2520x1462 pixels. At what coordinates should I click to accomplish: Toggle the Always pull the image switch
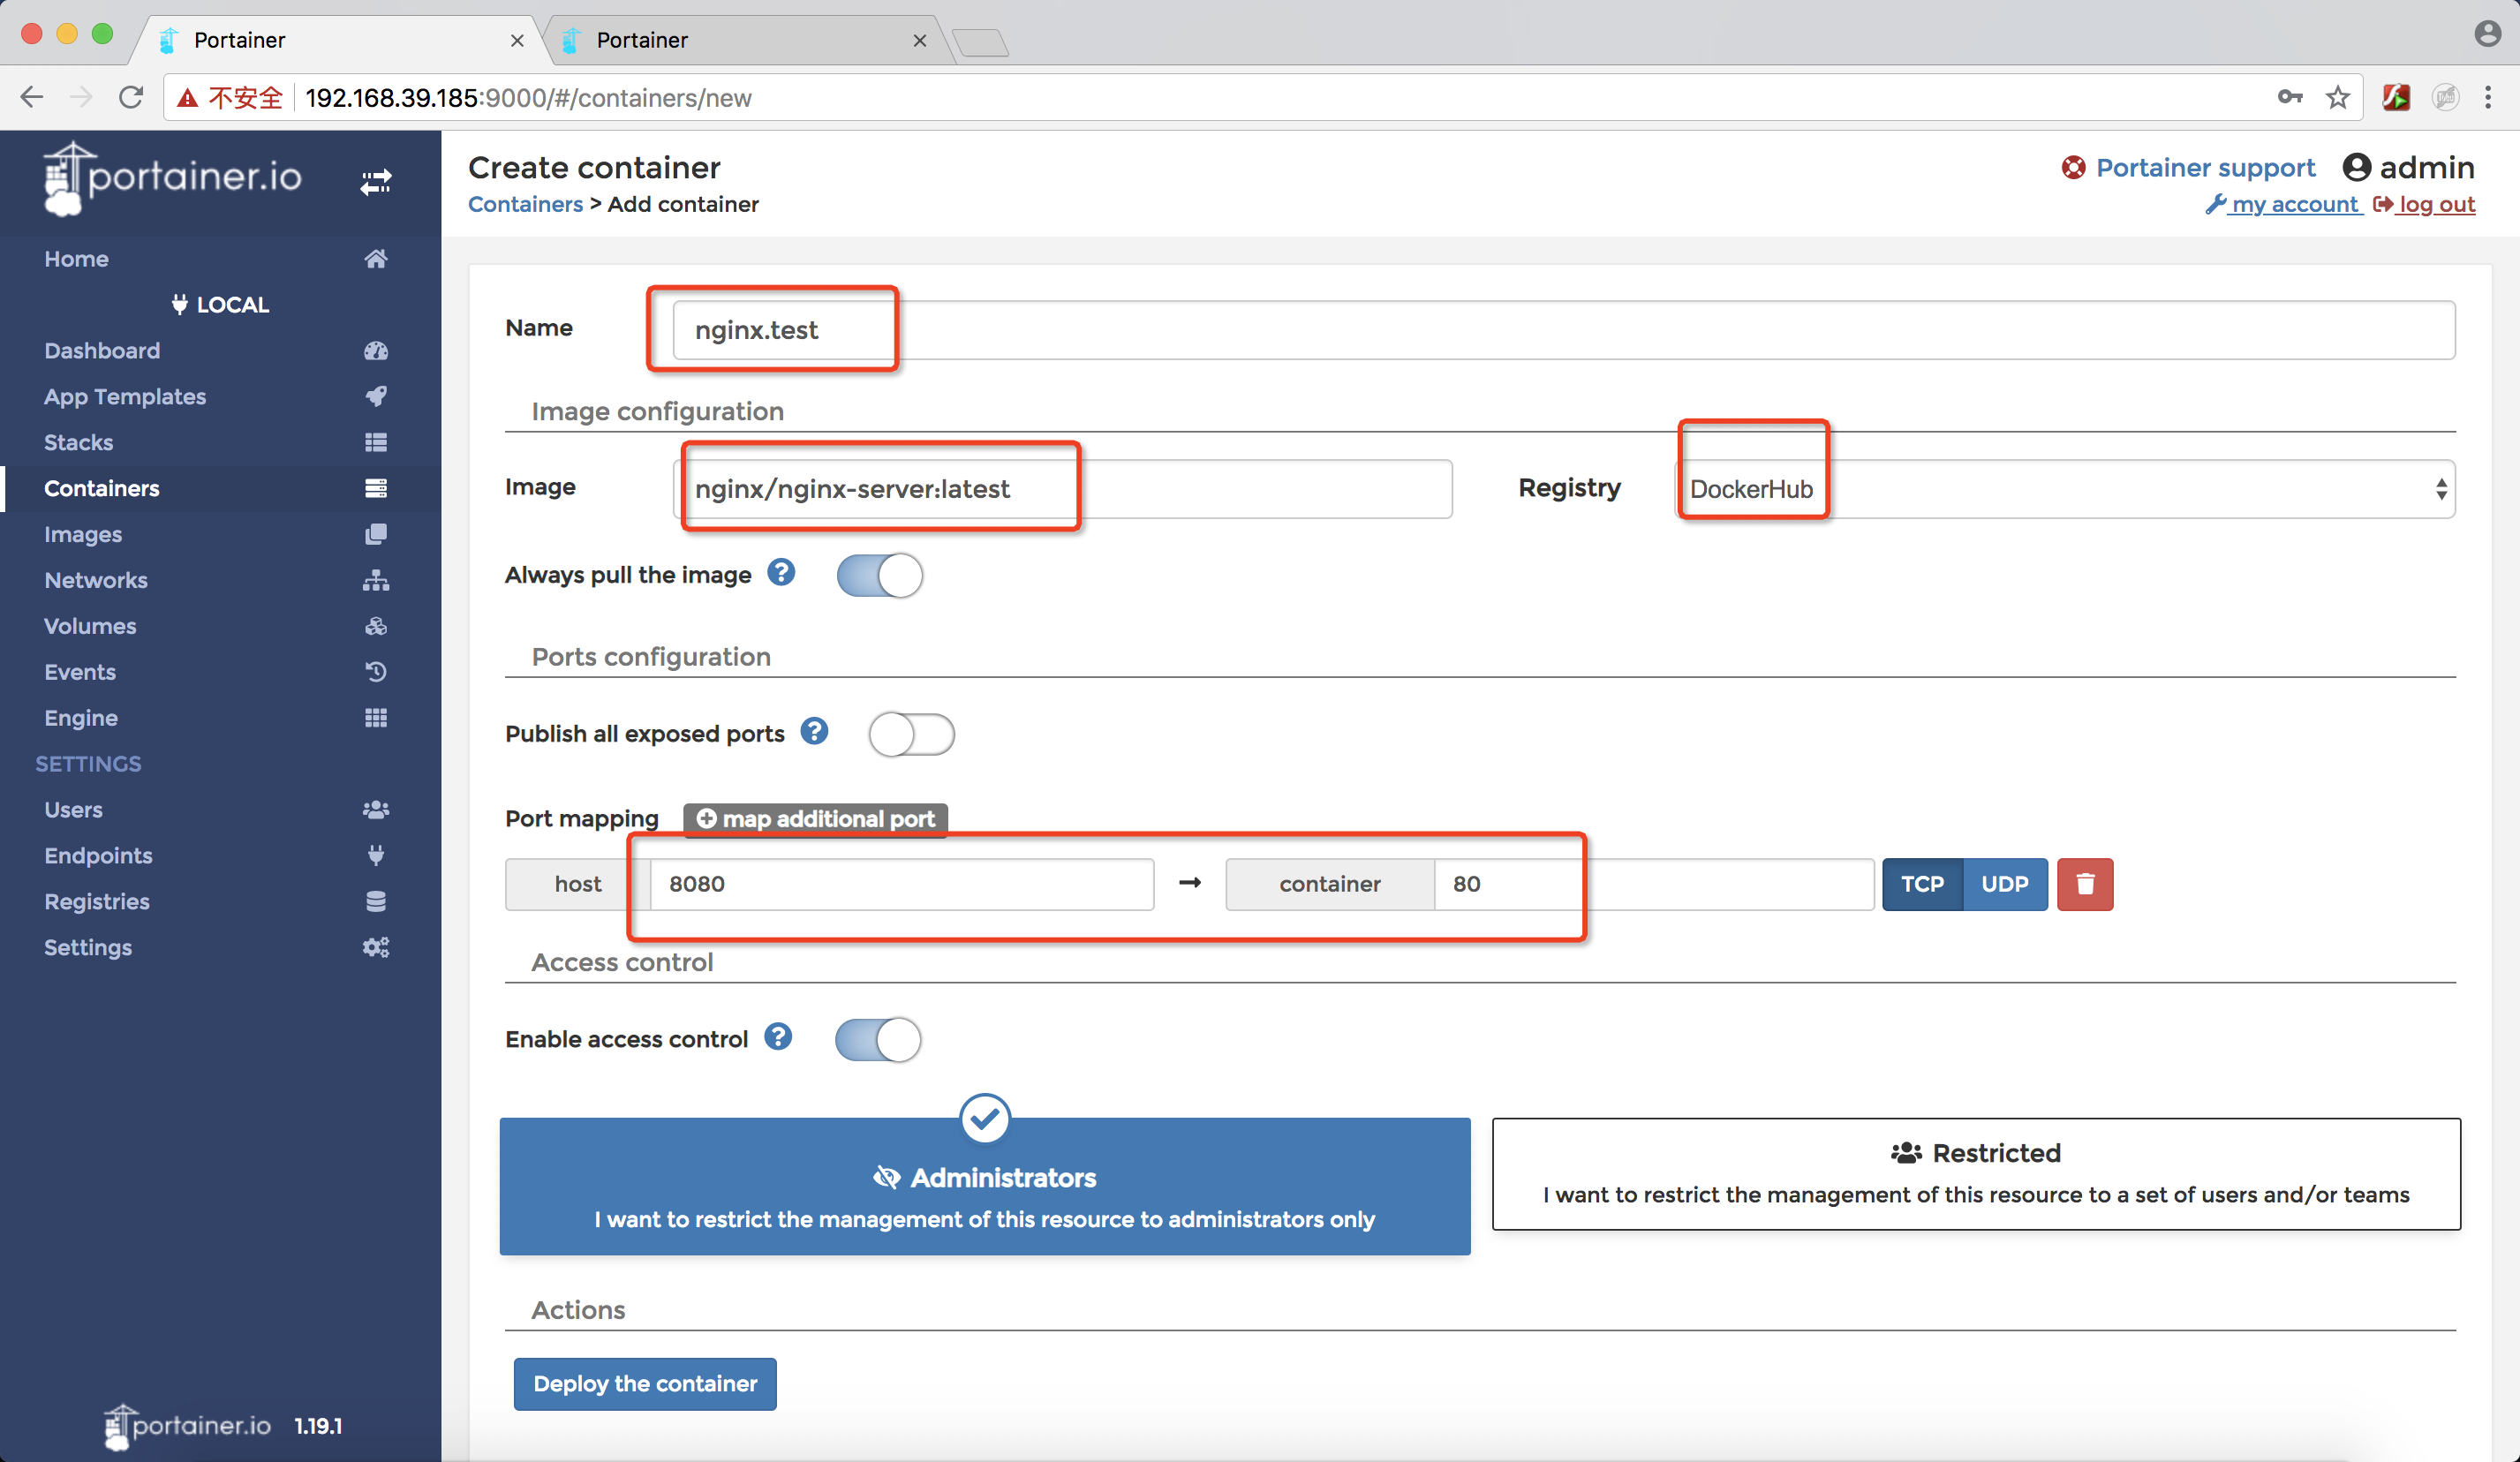tap(880, 575)
